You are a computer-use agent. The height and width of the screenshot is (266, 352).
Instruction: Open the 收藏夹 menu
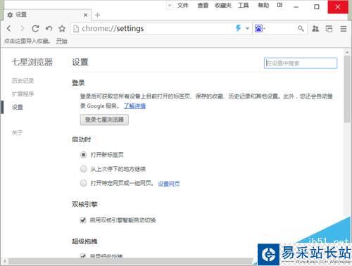coord(223,5)
